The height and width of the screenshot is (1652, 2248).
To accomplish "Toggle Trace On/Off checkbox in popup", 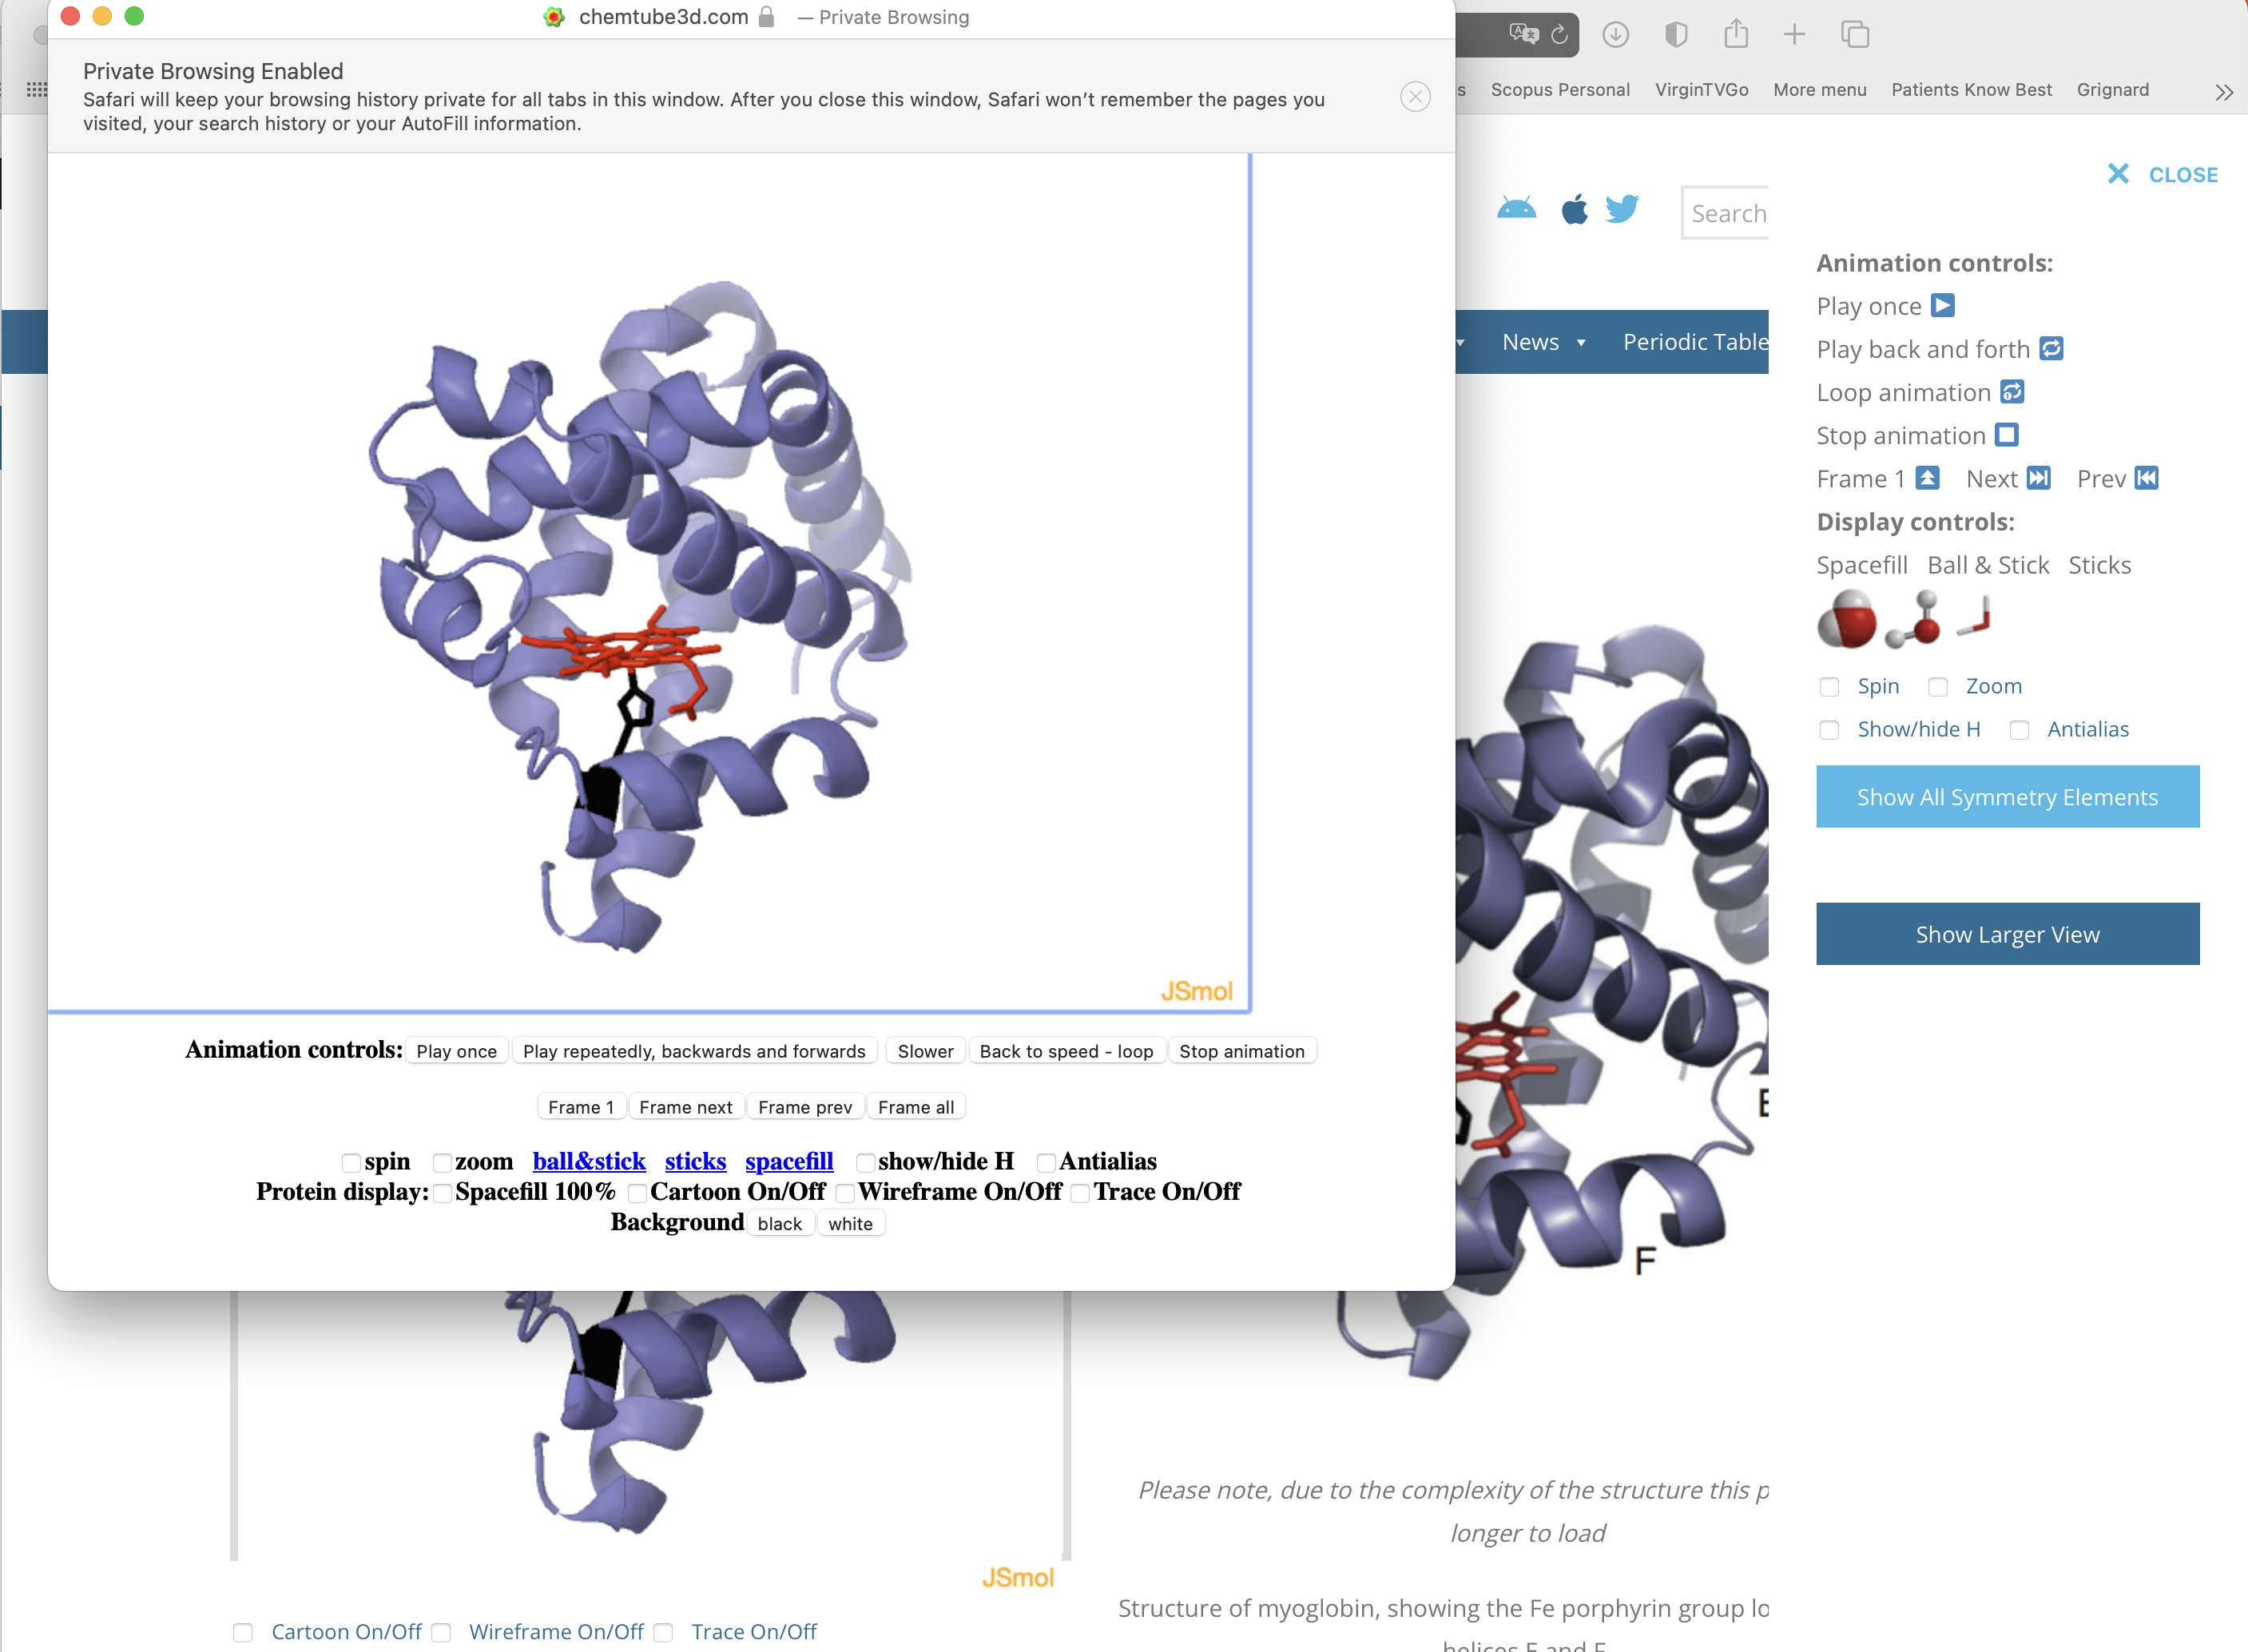I will (1080, 1192).
